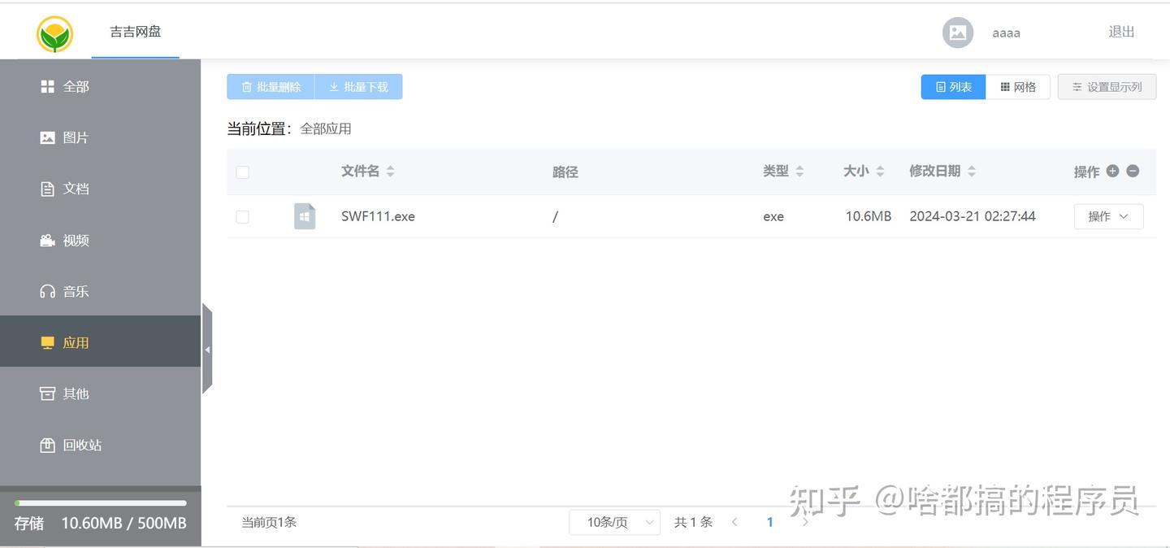
Task: Click the SWF111.exe file type icon
Action: (x=305, y=216)
